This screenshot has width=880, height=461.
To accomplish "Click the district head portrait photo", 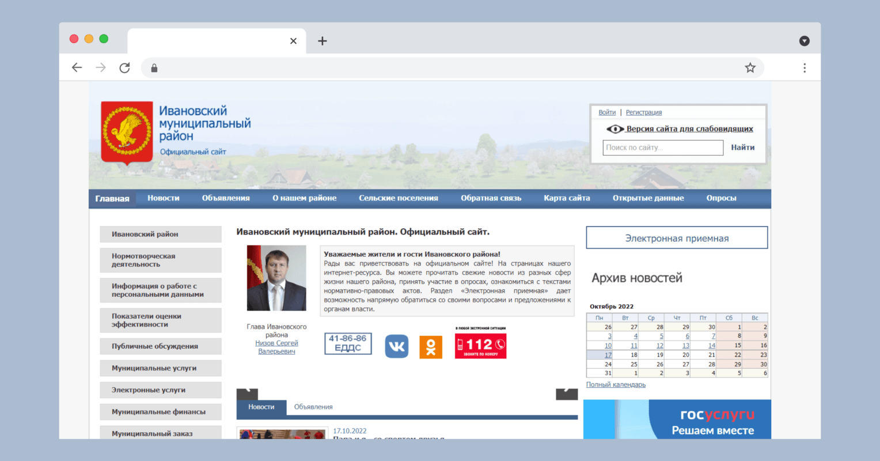I will click(x=276, y=278).
